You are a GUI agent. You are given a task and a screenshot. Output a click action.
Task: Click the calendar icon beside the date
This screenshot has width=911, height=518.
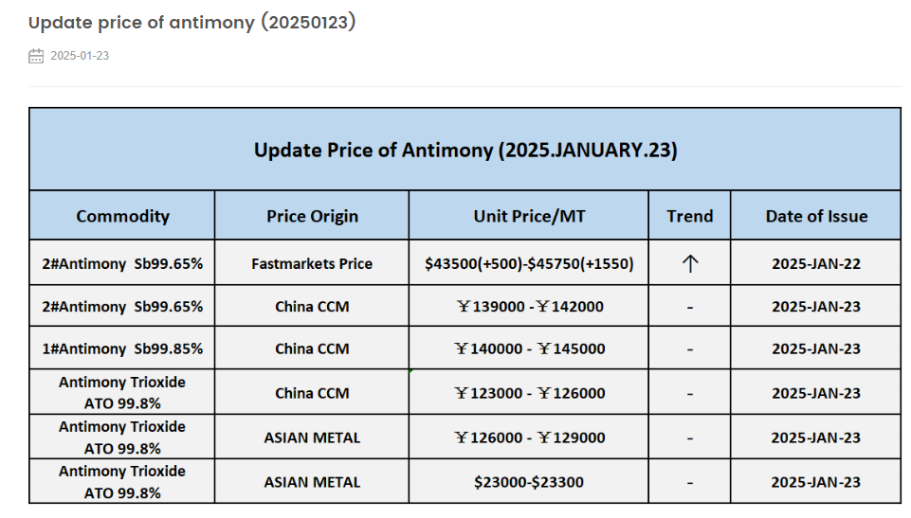click(x=36, y=56)
